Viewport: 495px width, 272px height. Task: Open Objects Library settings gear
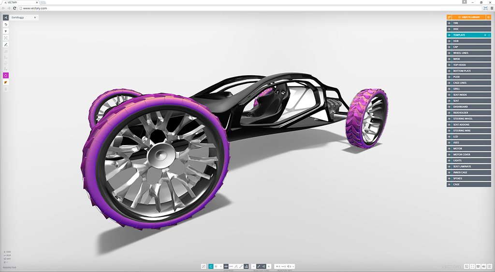tap(489, 17)
